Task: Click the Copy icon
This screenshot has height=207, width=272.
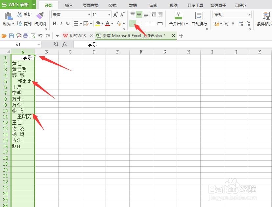Action: coord(20,24)
